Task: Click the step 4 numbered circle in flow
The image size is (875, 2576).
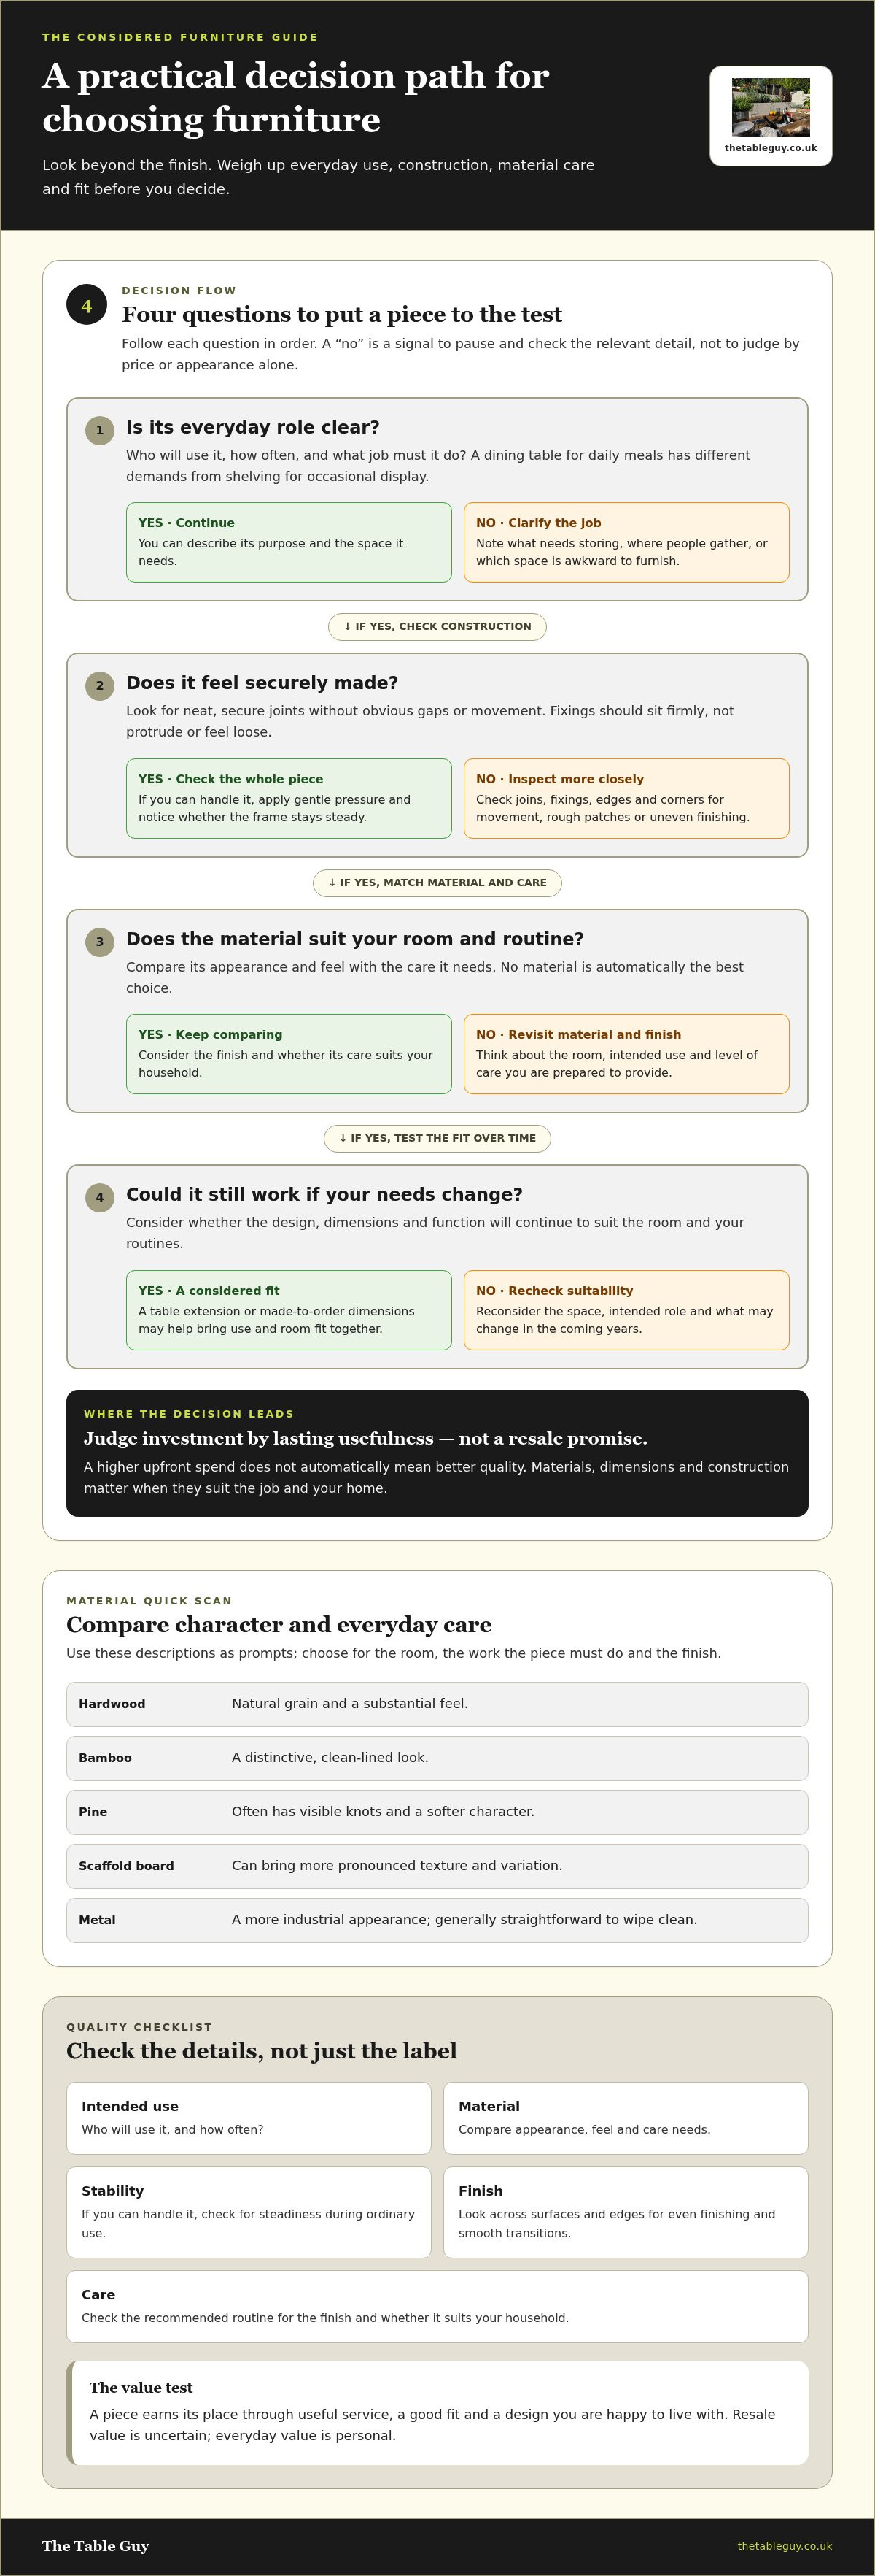Action: (x=100, y=1197)
